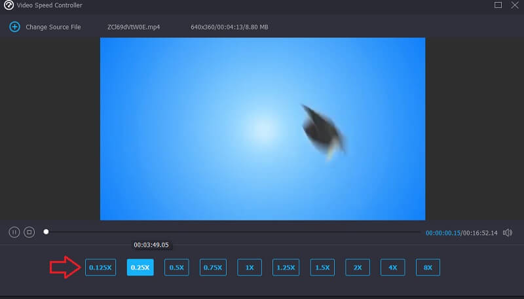This screenshot has width=524, height=299.
Task: Apply the 8X speed preset
Action: tap(428, 267)
